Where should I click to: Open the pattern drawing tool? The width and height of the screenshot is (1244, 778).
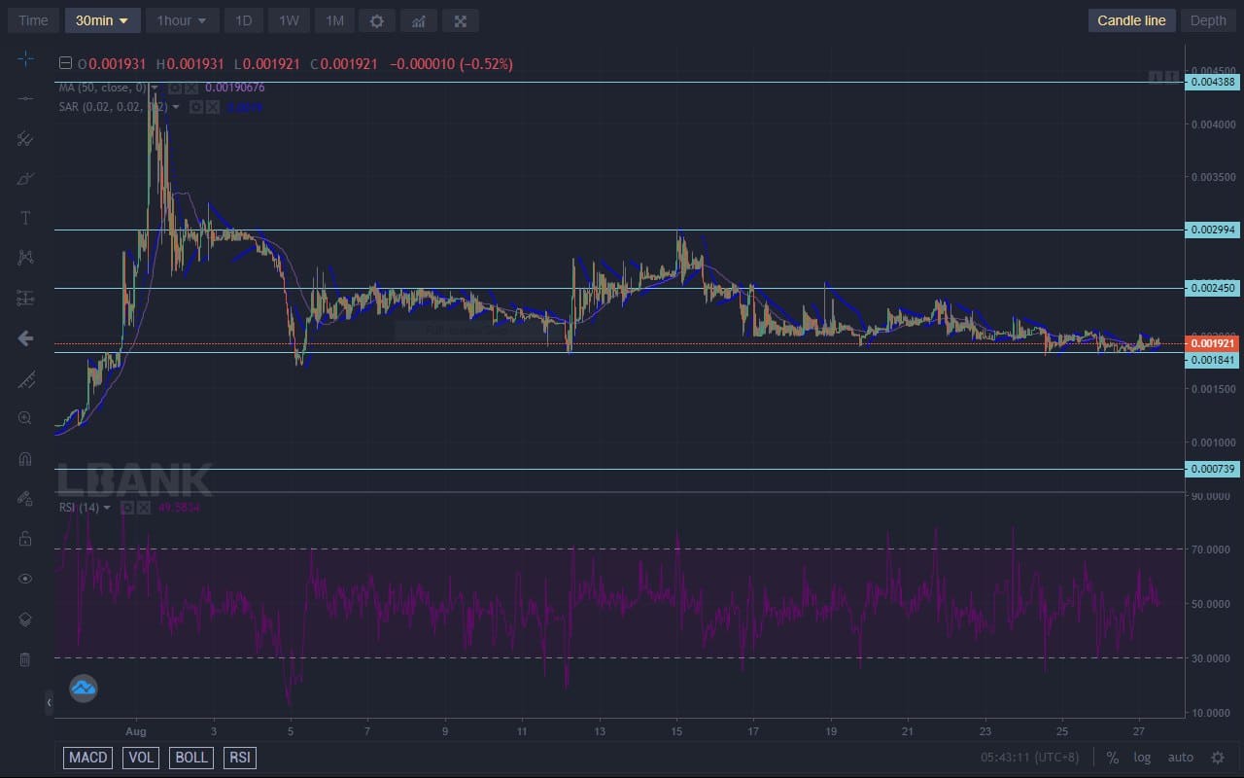[x=25, y=258]
